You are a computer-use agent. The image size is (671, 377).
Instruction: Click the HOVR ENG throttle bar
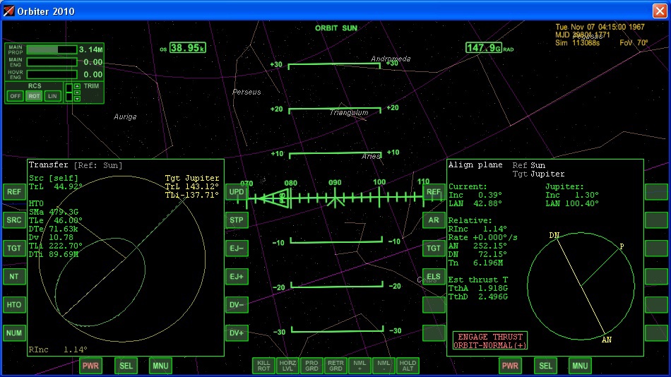(x=52, y=74)
